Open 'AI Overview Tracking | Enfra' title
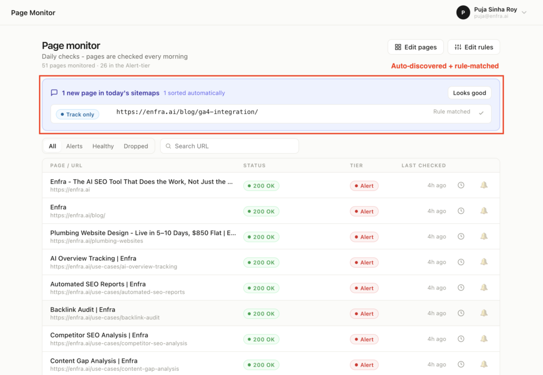543x375 pixels. pos(93,259)
